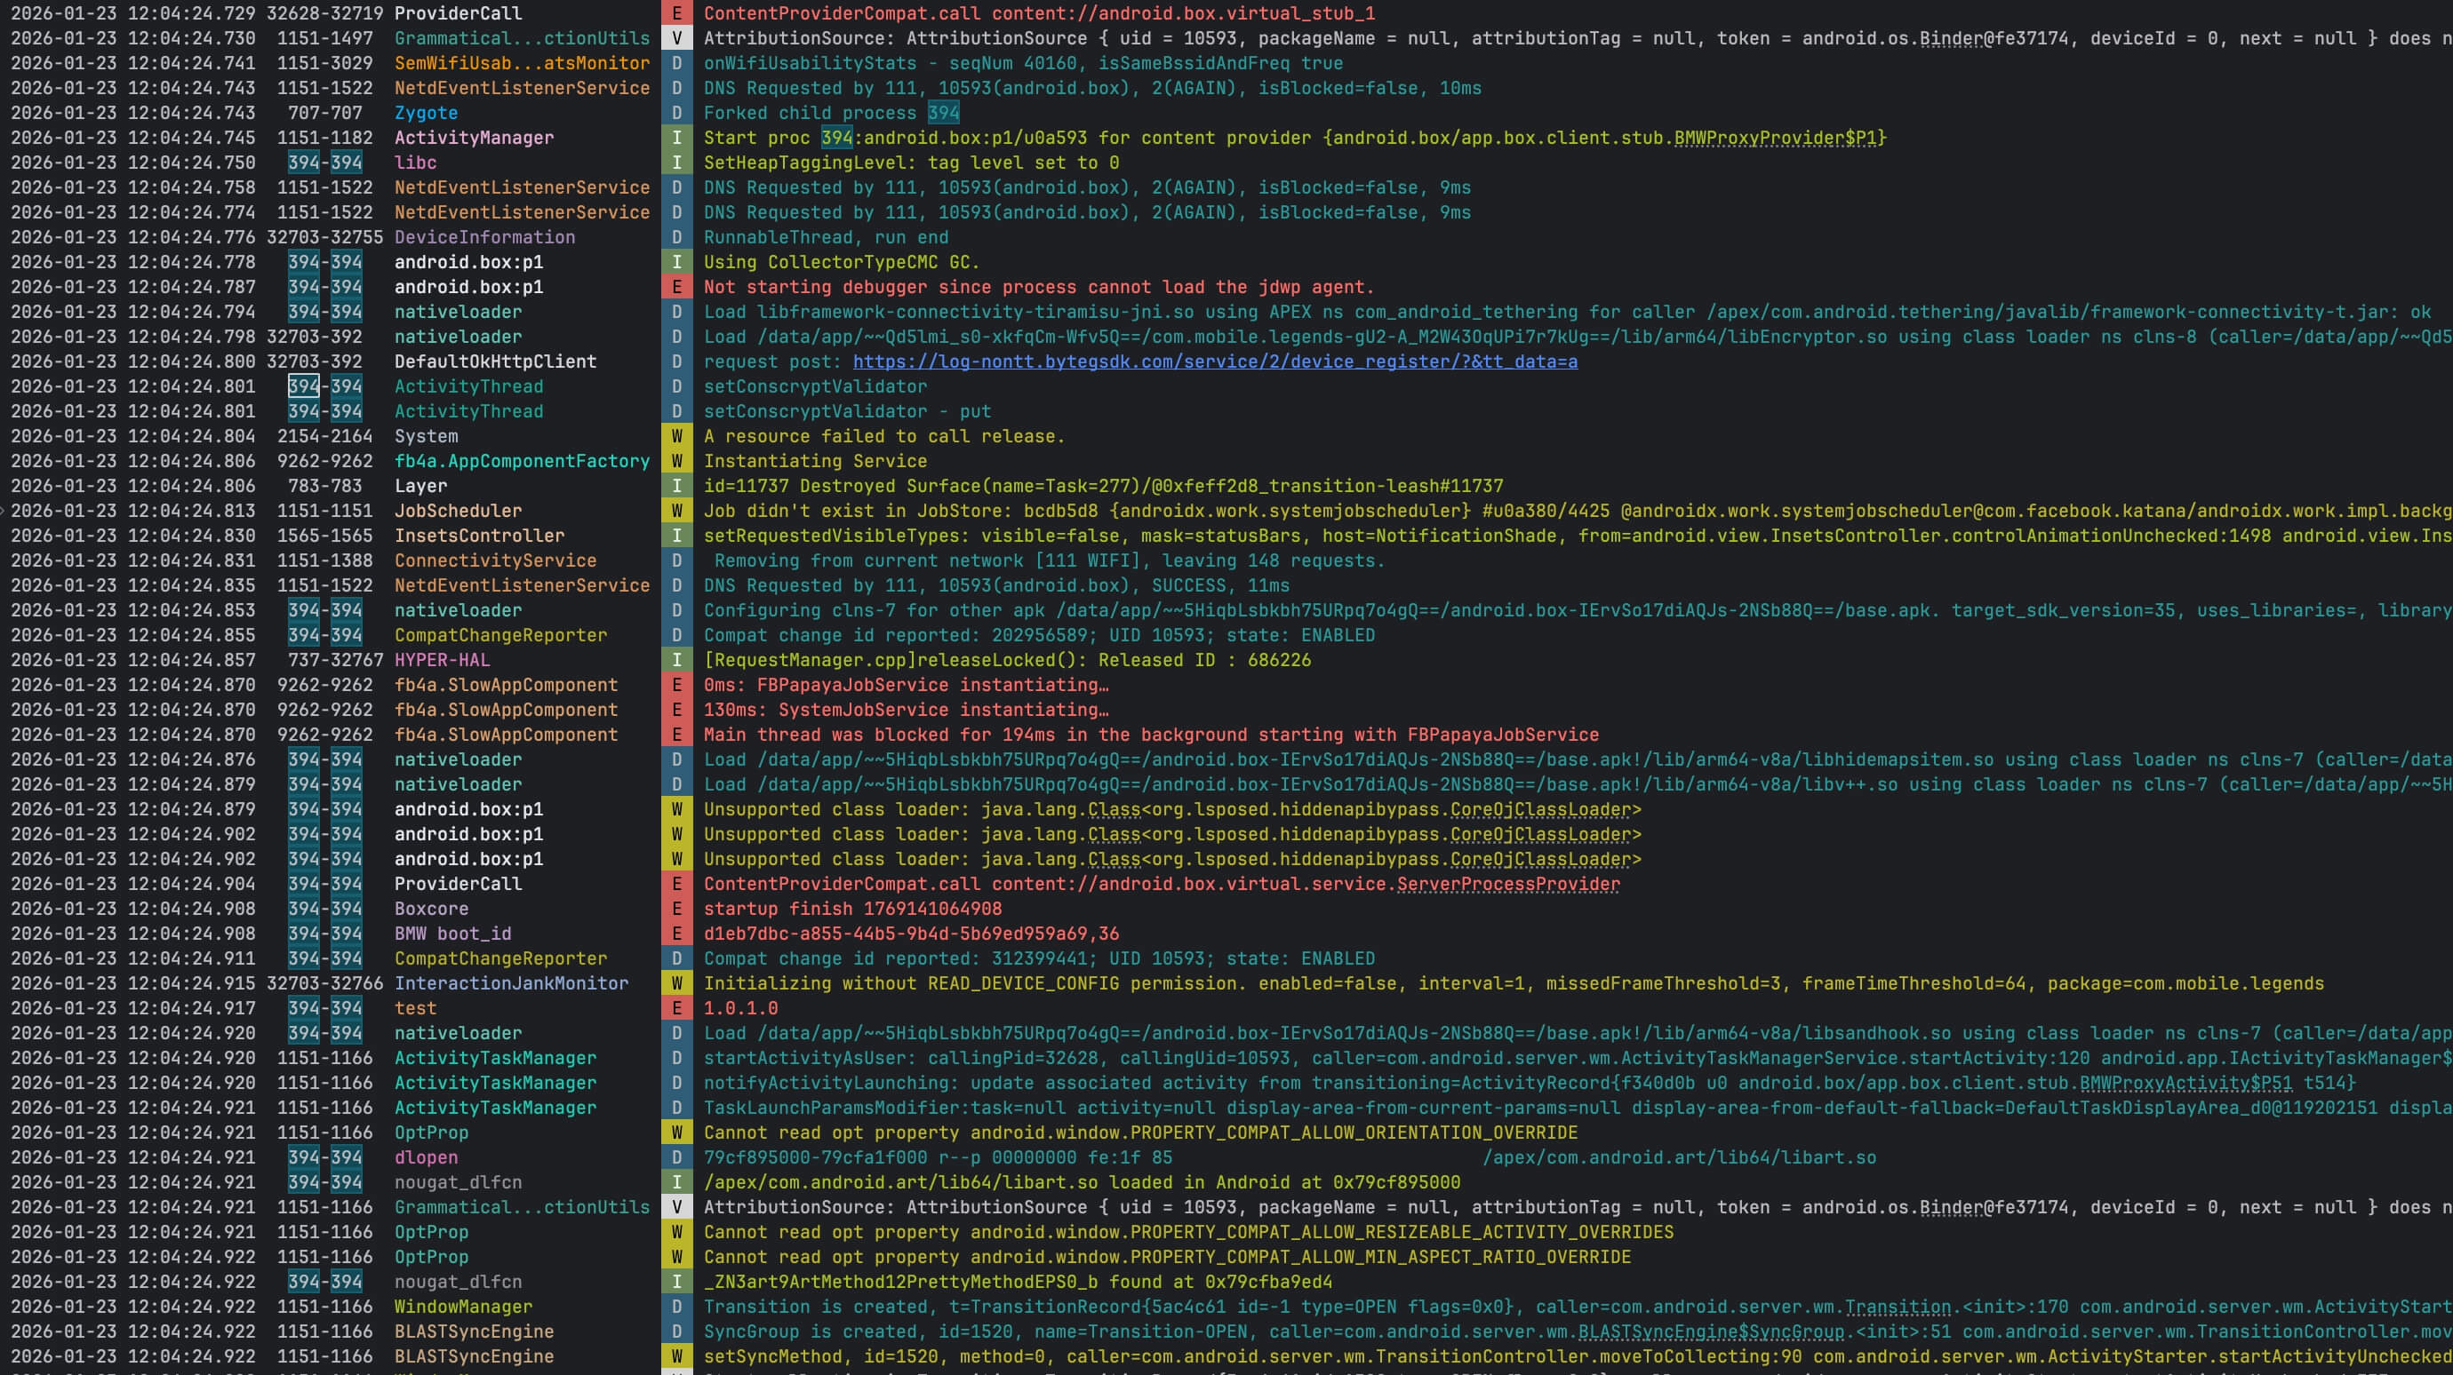
Task: Select the Zygote tag label
Action: (x=427, y=112)
